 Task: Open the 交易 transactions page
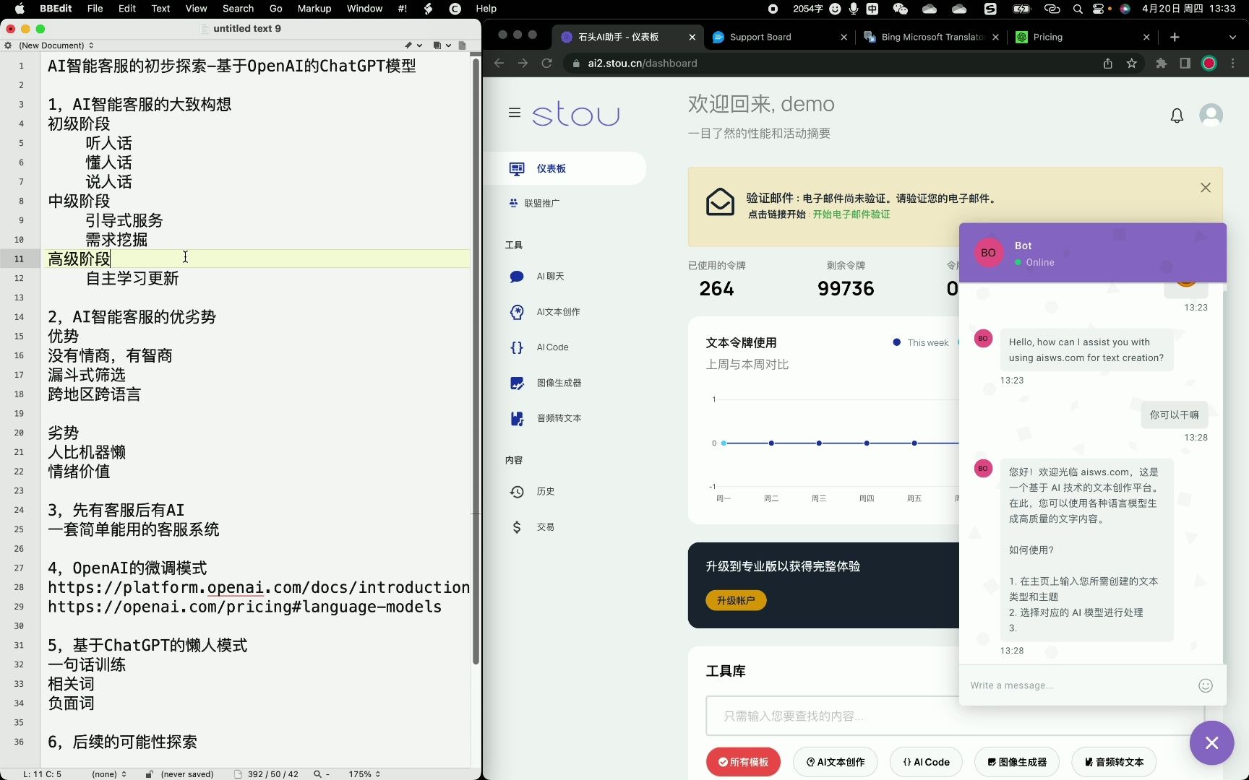tap(532, 526)
